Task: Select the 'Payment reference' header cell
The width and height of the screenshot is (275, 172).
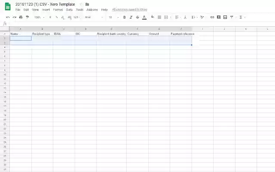Action: pyautogui.click(x=181, y=34)
